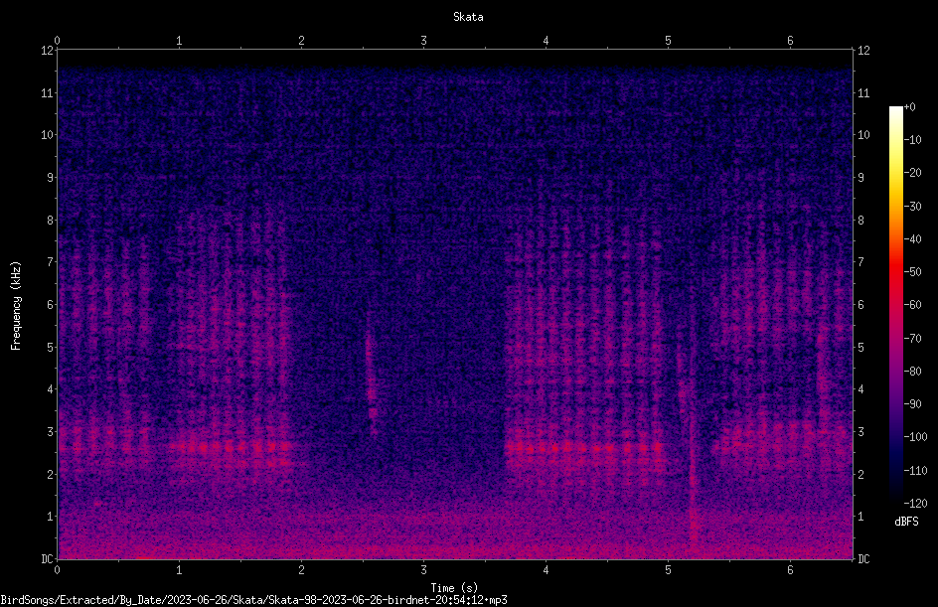Viewport: 938px width, 607px height.
Task: Click "DC" on the left frequency axis
Action: [x=47, y=559]
